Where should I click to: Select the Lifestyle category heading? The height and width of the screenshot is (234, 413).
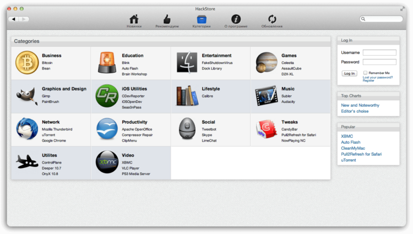pos(210,89)
